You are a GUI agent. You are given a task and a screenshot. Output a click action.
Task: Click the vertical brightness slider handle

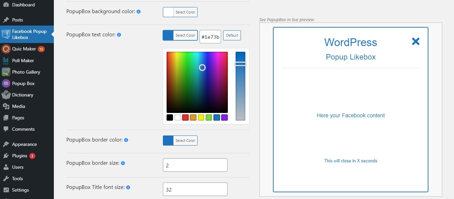pyautogui.click(x=240, y=64)
